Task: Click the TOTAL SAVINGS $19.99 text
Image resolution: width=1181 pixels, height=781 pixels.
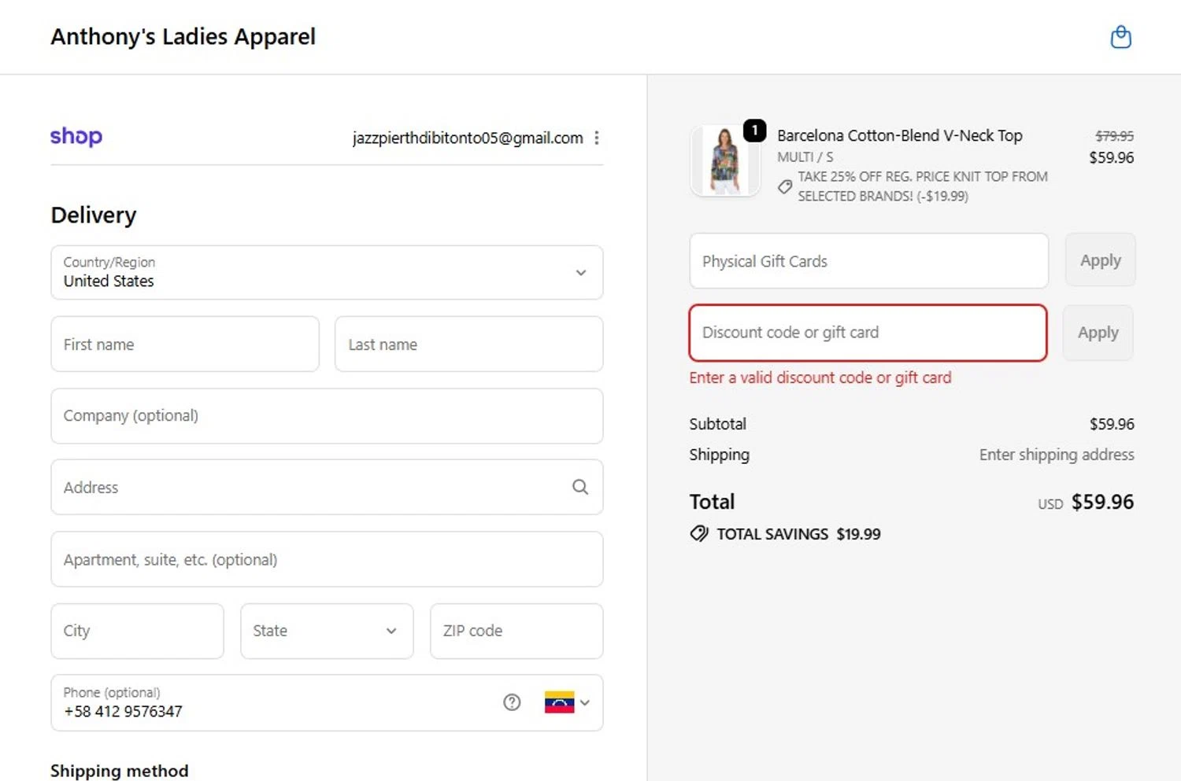Action: tap(798, 534)
